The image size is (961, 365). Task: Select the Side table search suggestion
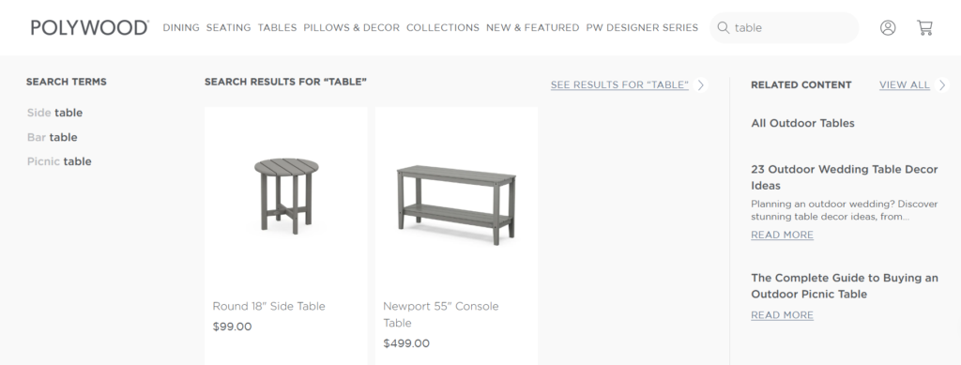pyautogui.click(x=54, y=113)
